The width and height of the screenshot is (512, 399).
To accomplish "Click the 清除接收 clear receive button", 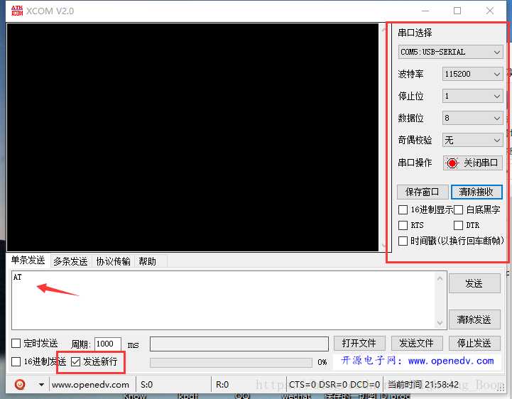I will point(476,192).
